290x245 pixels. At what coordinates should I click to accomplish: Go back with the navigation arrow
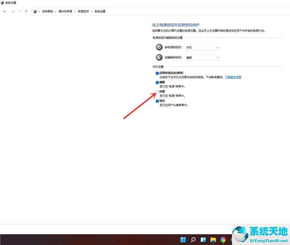coord(5,12)
